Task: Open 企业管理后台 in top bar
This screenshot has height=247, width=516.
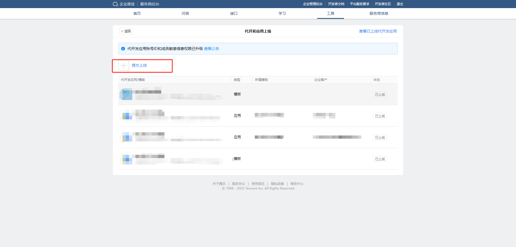Action: 313,4
